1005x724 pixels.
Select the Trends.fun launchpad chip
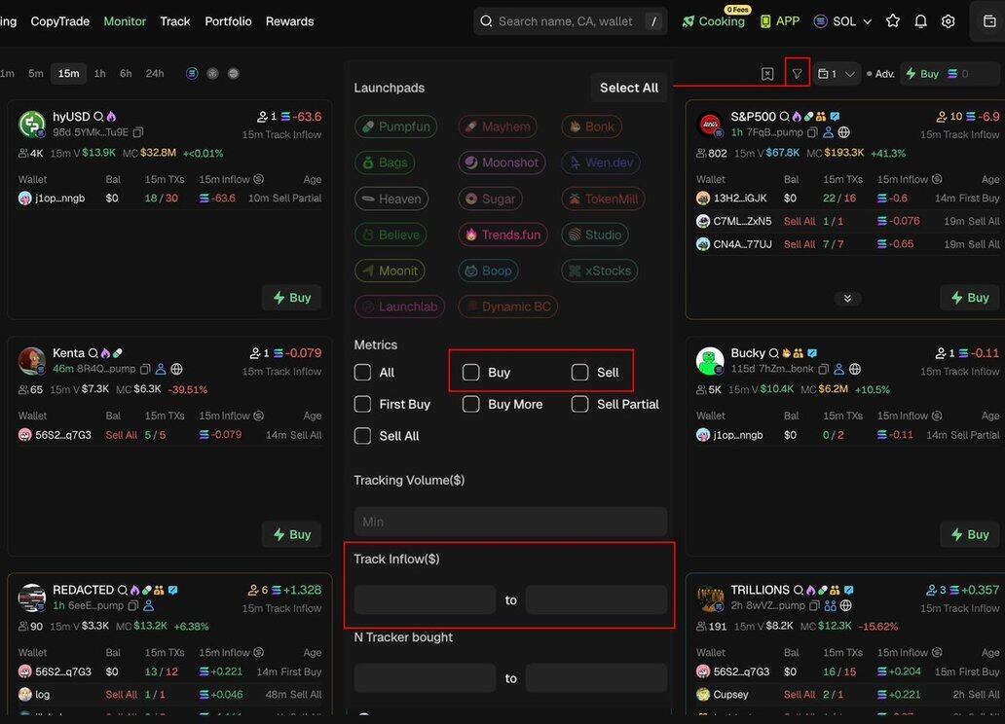[x=503, y=235]
